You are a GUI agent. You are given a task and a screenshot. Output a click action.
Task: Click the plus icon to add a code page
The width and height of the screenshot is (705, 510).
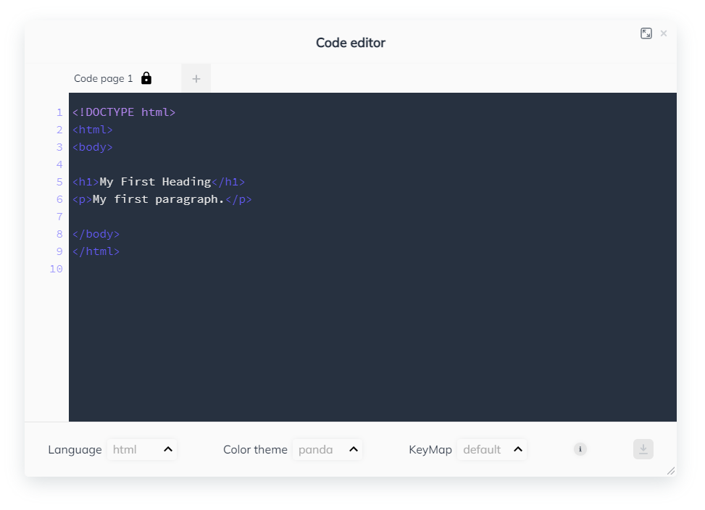[x=196, y=78]
